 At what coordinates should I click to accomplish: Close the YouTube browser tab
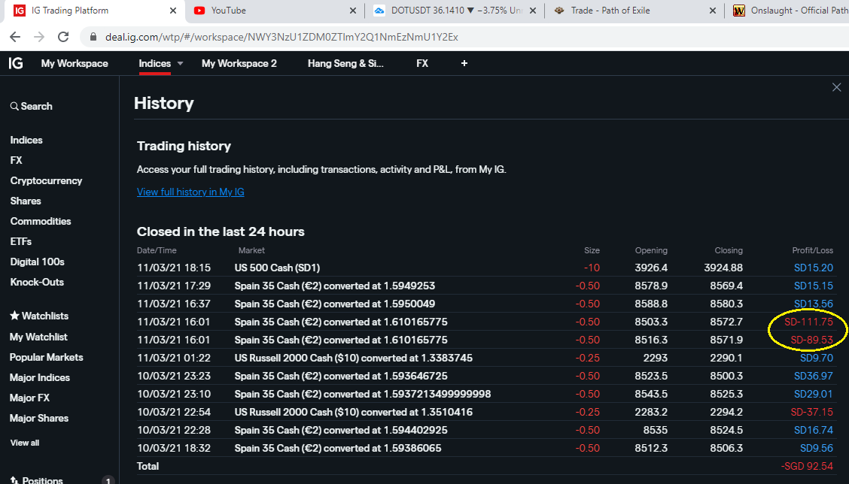point(353,11)
